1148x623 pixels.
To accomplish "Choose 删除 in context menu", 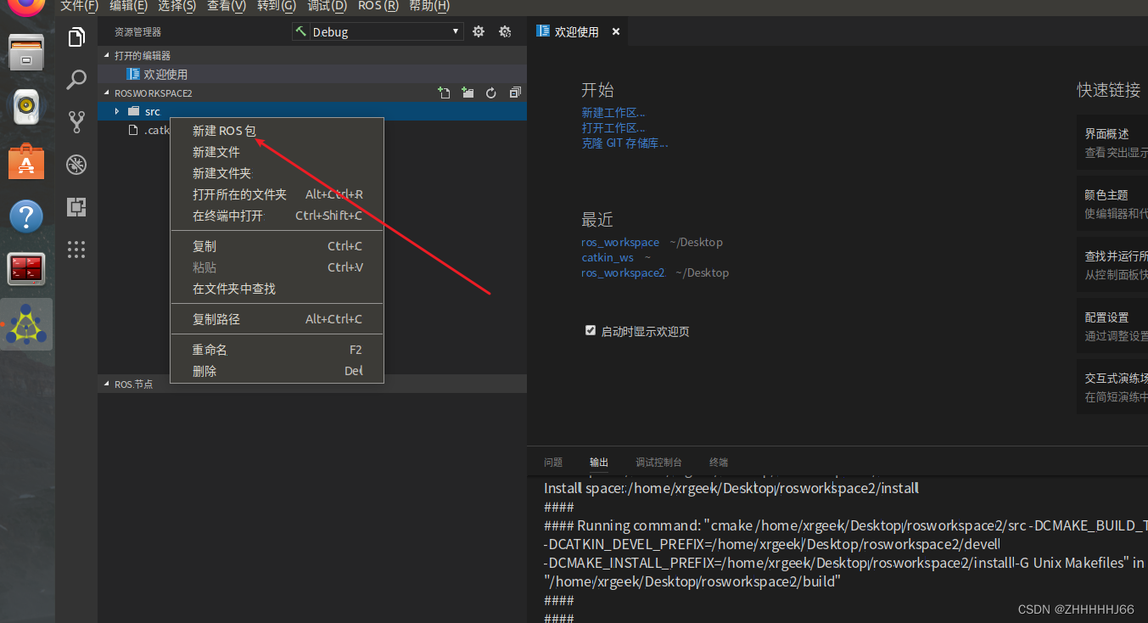I will coord(277,371).
